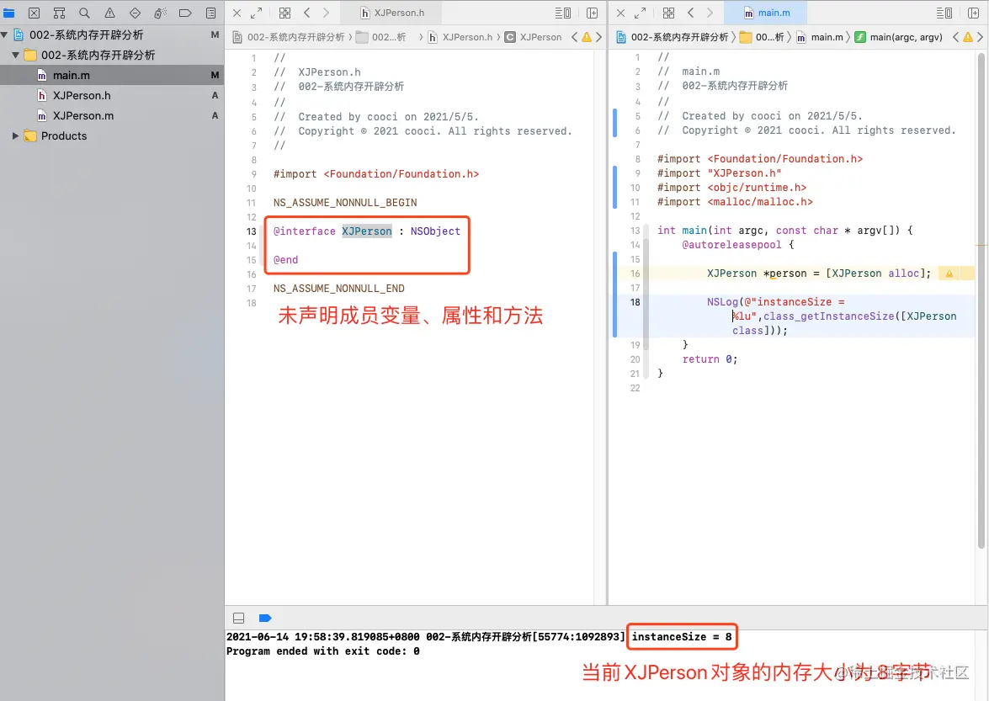Add editor on right from left pane
Image resolution: width=989 pixels, height=701 pixels.
(x=593, y=13)
